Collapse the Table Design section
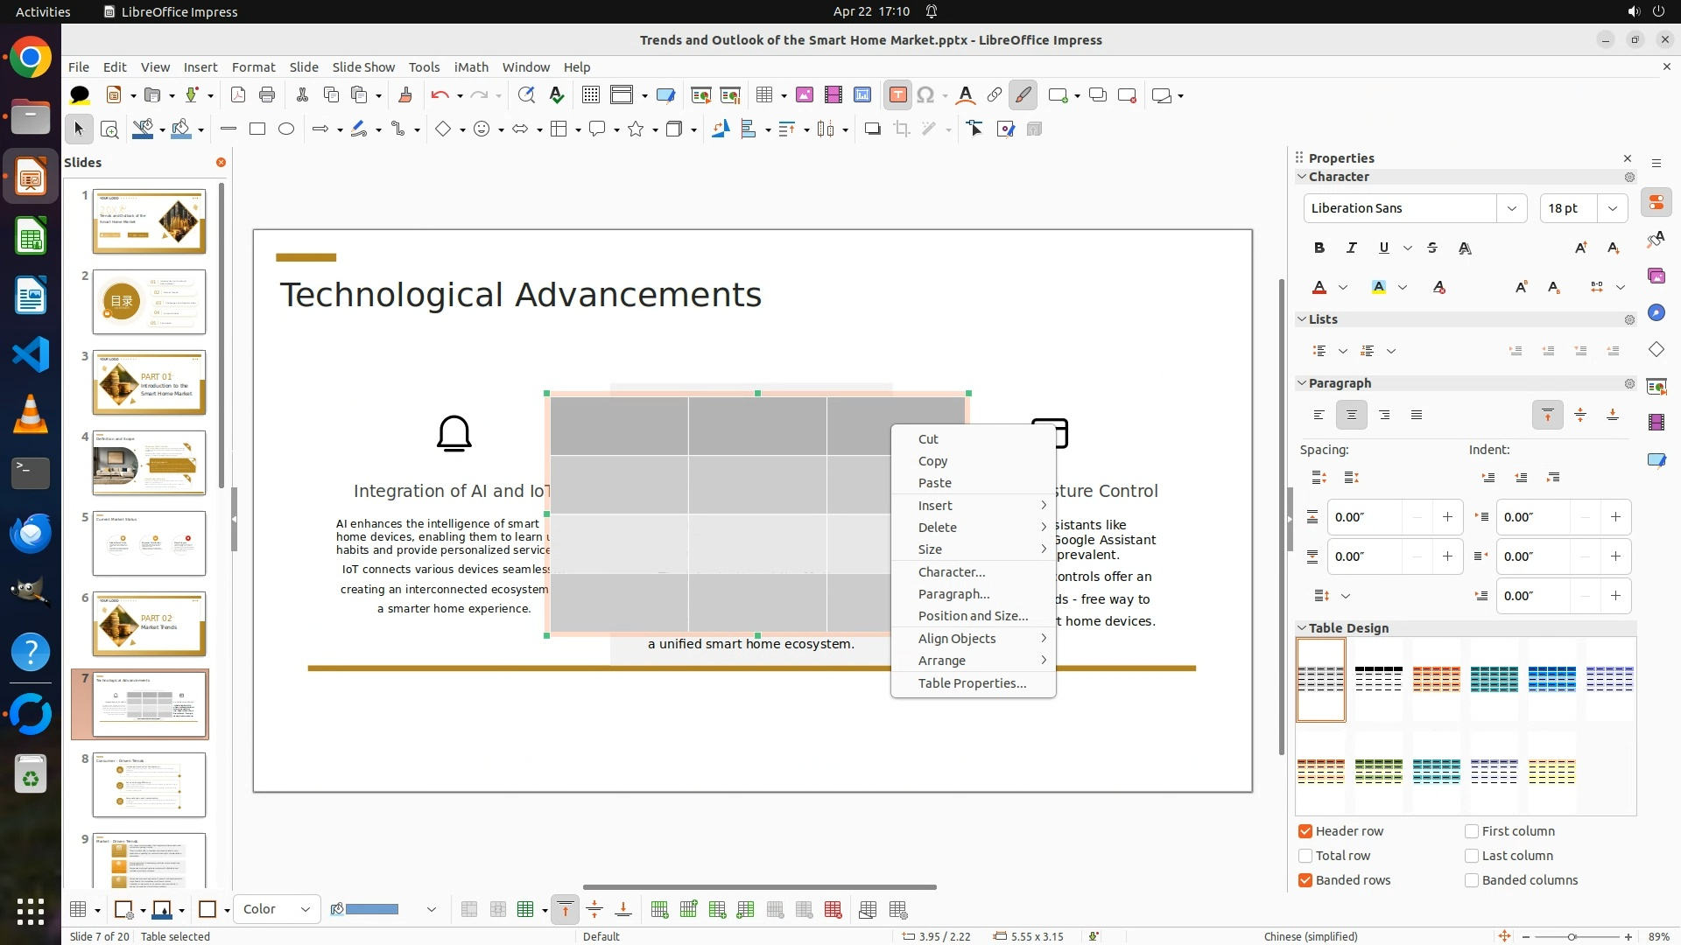 (1302, 628)
